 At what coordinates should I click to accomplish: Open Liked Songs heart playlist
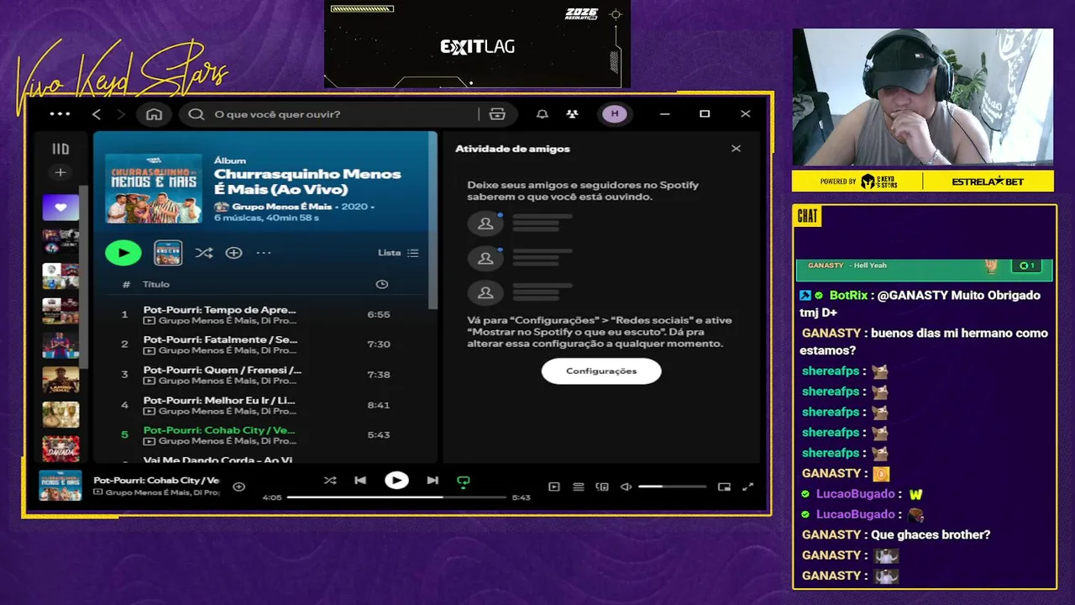pyautogui.click(x=60, y=207)
